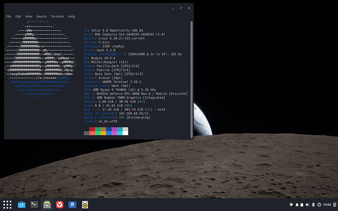This screenshot has height=211, width=338.
Task: Maximize the terminal window
Action: [181, 8]
